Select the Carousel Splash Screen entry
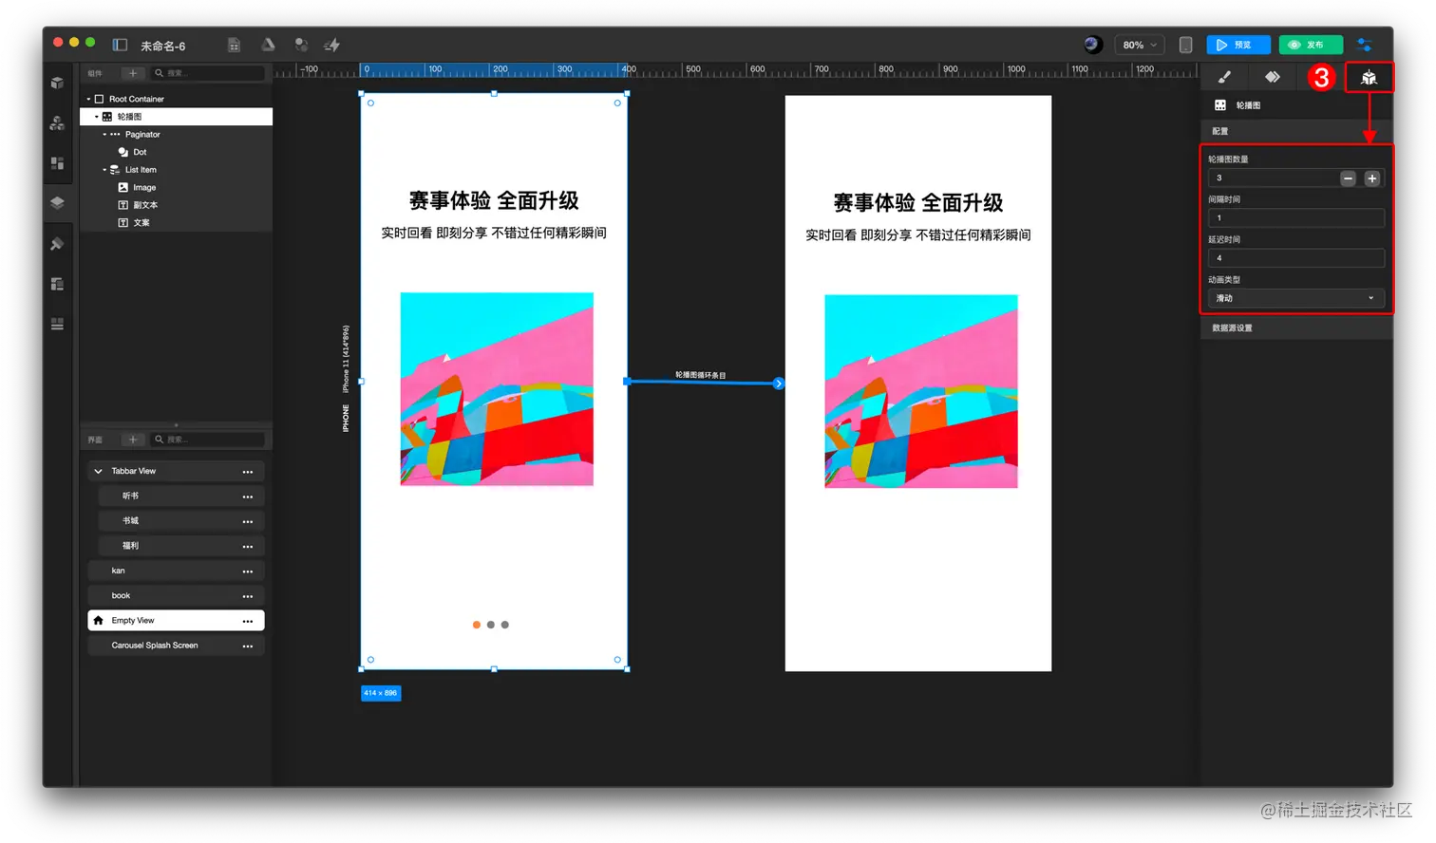The width and height of the screenshot is (1436, 843). [176, 646]
